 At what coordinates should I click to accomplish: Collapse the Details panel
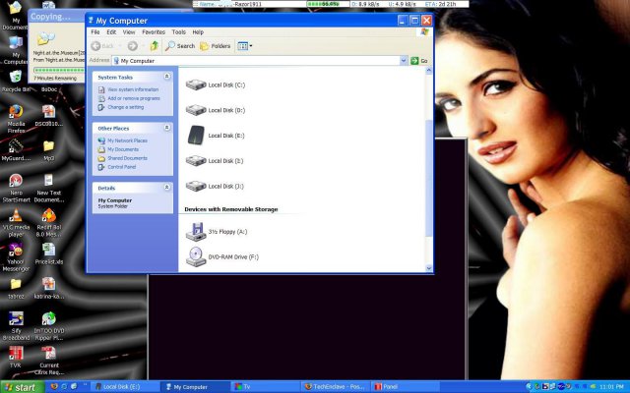166,188
